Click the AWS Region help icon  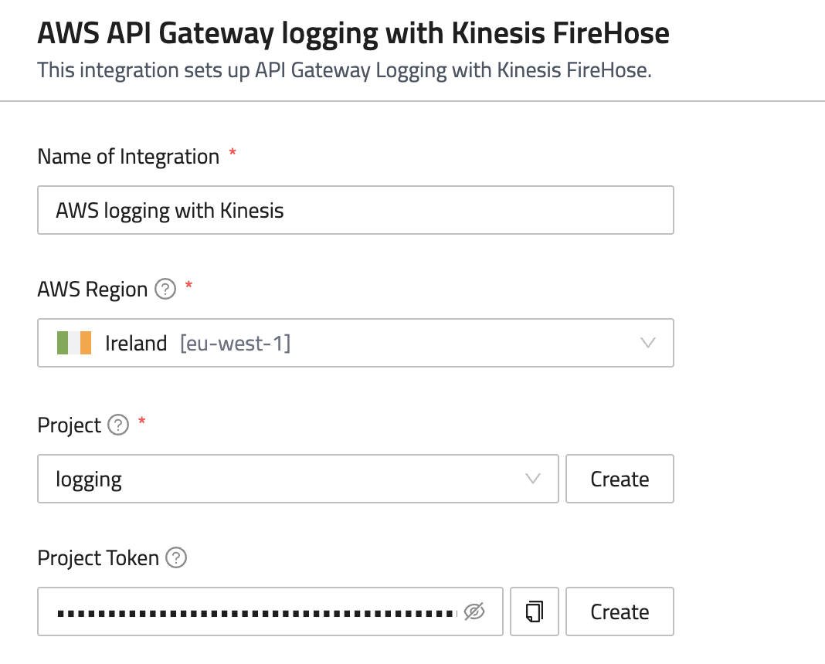coord(165,290)
